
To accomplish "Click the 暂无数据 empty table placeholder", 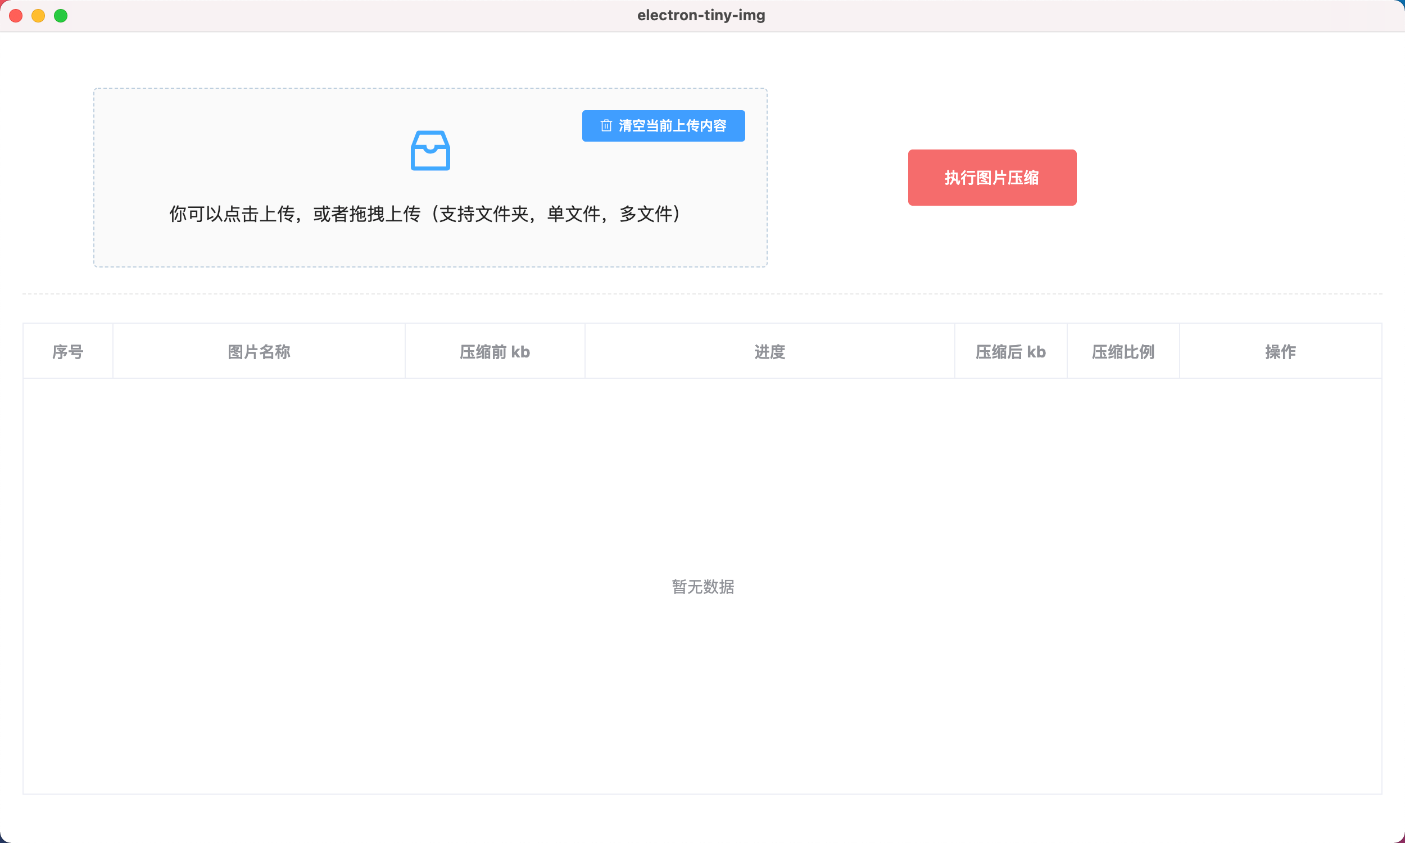I will point(703,586).
